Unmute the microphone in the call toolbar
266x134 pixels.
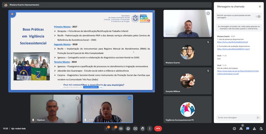pyautogui.click(x=107, y=129)
